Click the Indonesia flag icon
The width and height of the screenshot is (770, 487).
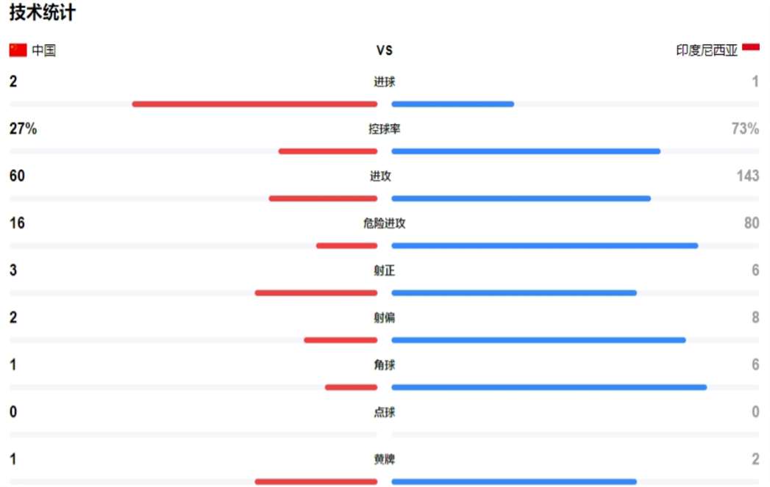click(x=750, y=47)
